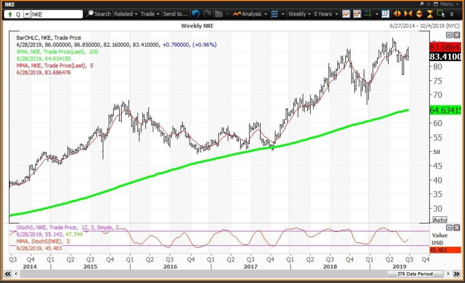Open the Trade menu

click(x=150, y=14)
